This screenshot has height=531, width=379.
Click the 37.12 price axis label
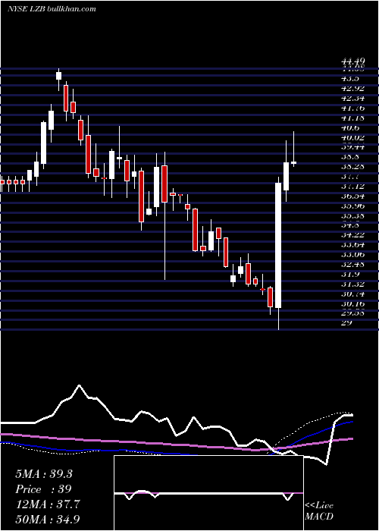pyautogui.click(x=353, y=187)
